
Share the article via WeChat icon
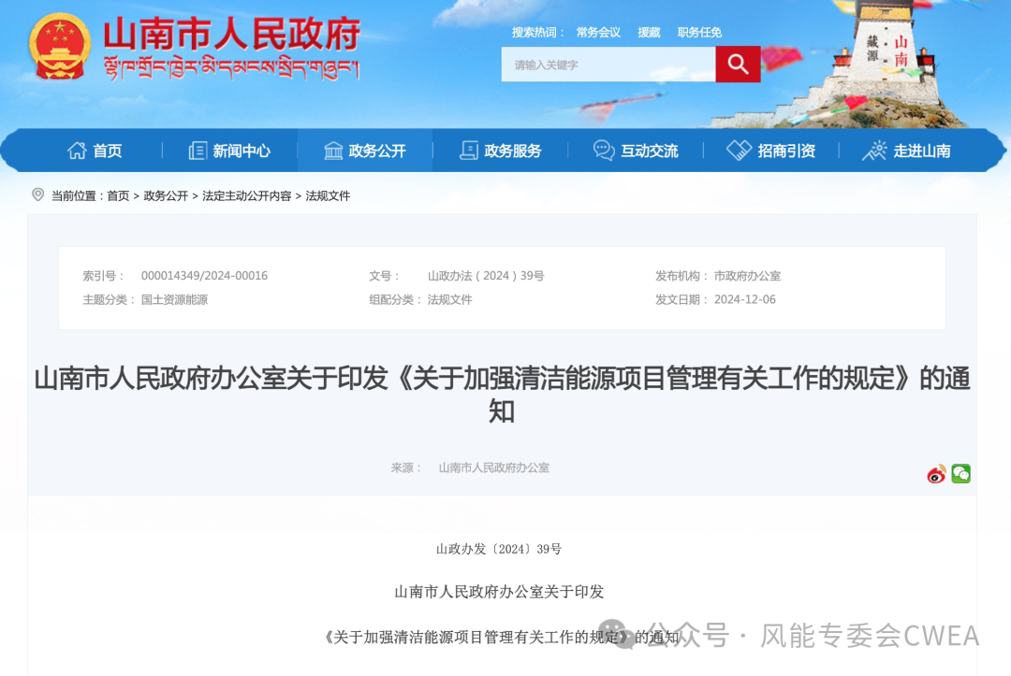click(961, 474)
